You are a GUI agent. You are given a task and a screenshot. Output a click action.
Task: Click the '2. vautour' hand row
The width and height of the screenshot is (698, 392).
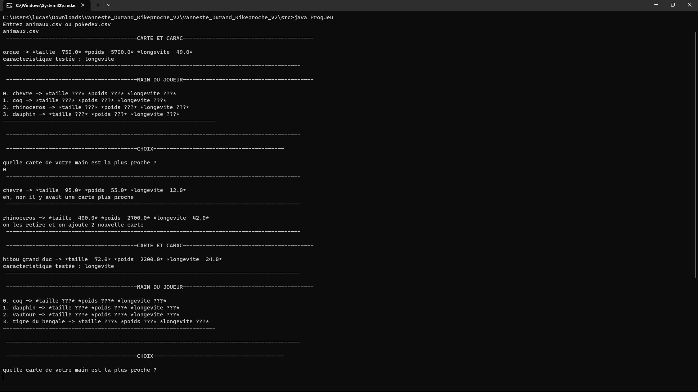pos(91,315)
